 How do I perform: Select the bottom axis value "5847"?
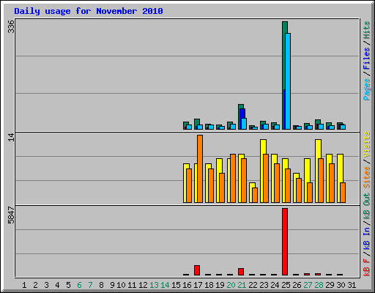[x=11, y=215]
